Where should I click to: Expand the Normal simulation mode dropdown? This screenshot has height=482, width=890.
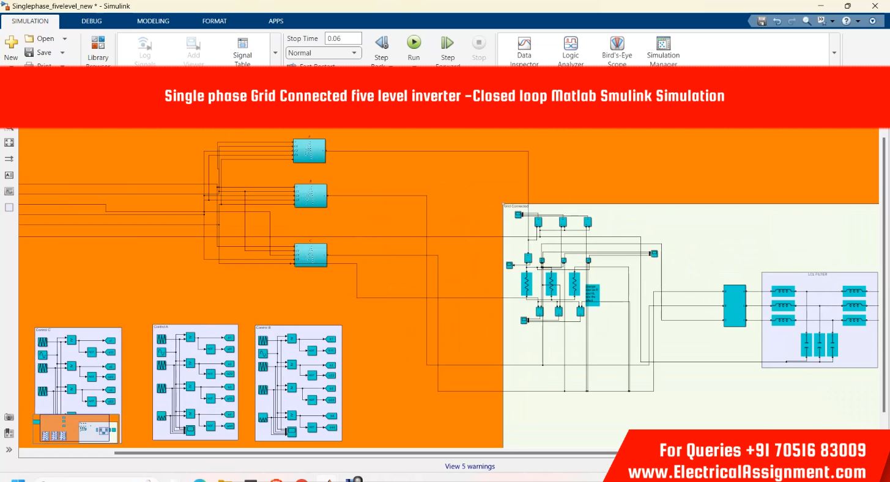[354, 53]
